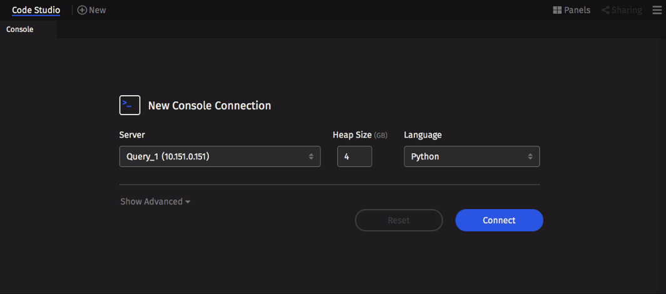Click the terminal prompt console icon
Screen dimensions: 666x294
point(130,105)
